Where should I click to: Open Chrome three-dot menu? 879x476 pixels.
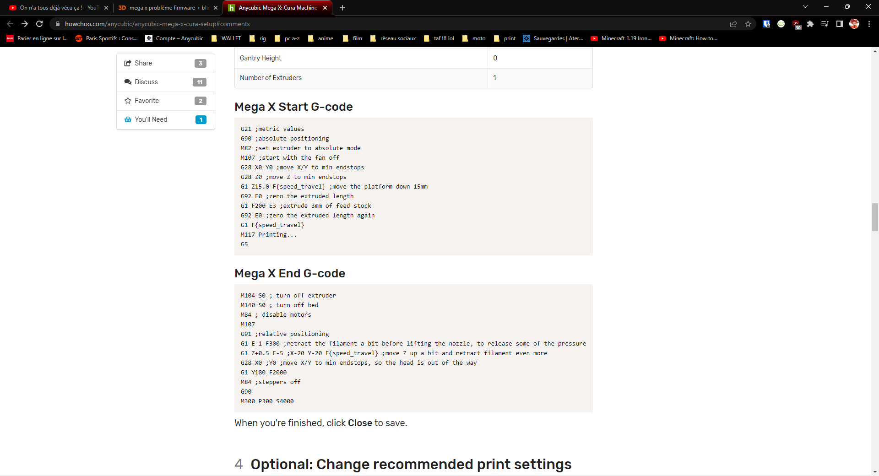869,24
